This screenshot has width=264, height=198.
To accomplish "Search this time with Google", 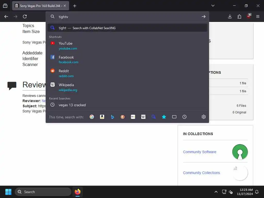I will (92, 117).
